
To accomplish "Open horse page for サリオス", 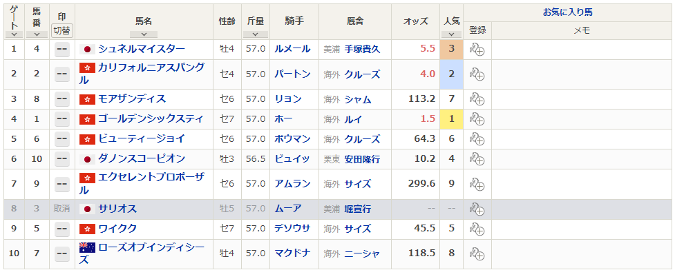I will coord(117,209).
